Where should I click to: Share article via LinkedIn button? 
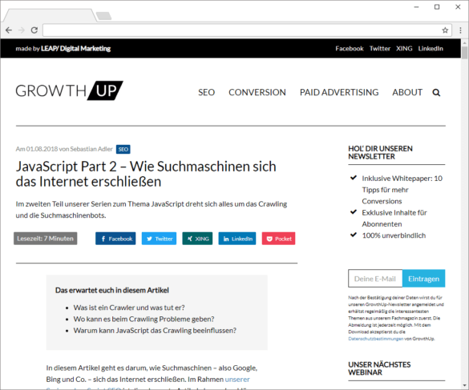(x=237, y=239)
